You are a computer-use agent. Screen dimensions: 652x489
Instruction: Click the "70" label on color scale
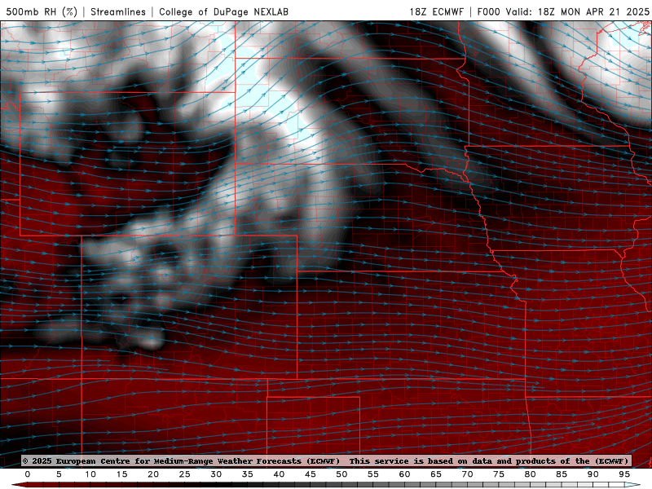point(467,474)
